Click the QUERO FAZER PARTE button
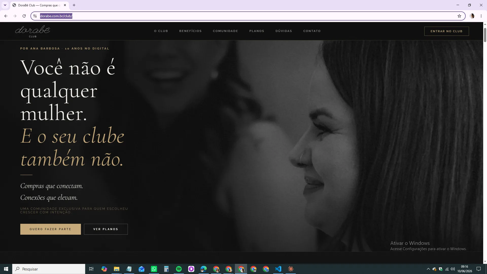The width and height of the screenshot is (487, 274). (50, 229)
